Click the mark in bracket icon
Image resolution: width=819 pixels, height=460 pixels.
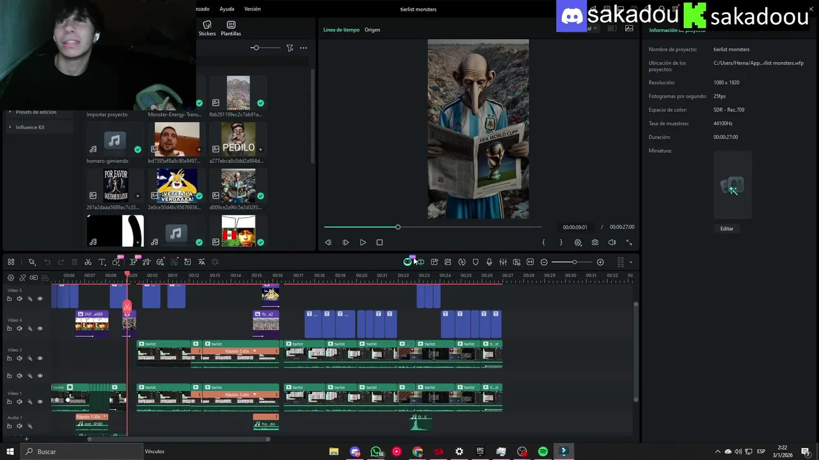pos(544,243)
